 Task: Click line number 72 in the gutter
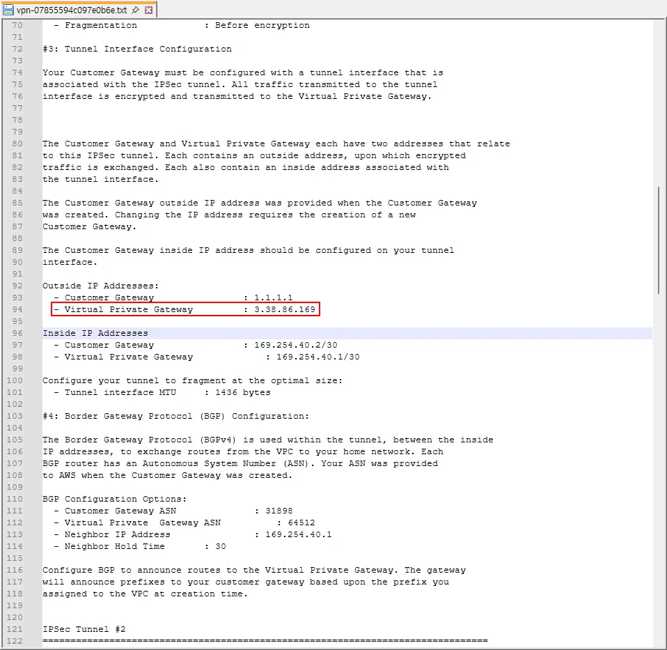coord(17,49)
